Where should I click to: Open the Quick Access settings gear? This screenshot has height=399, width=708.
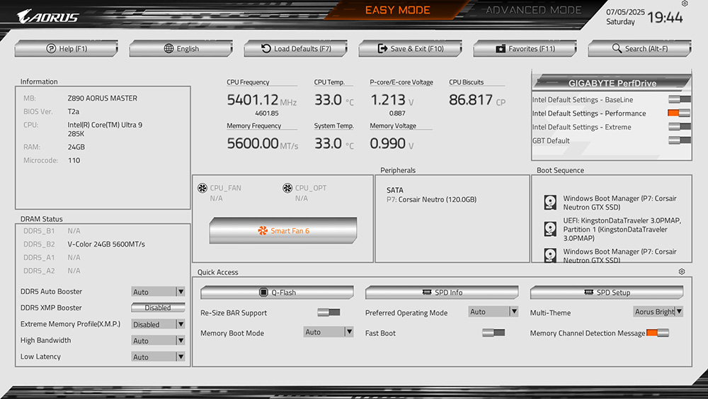681,271
